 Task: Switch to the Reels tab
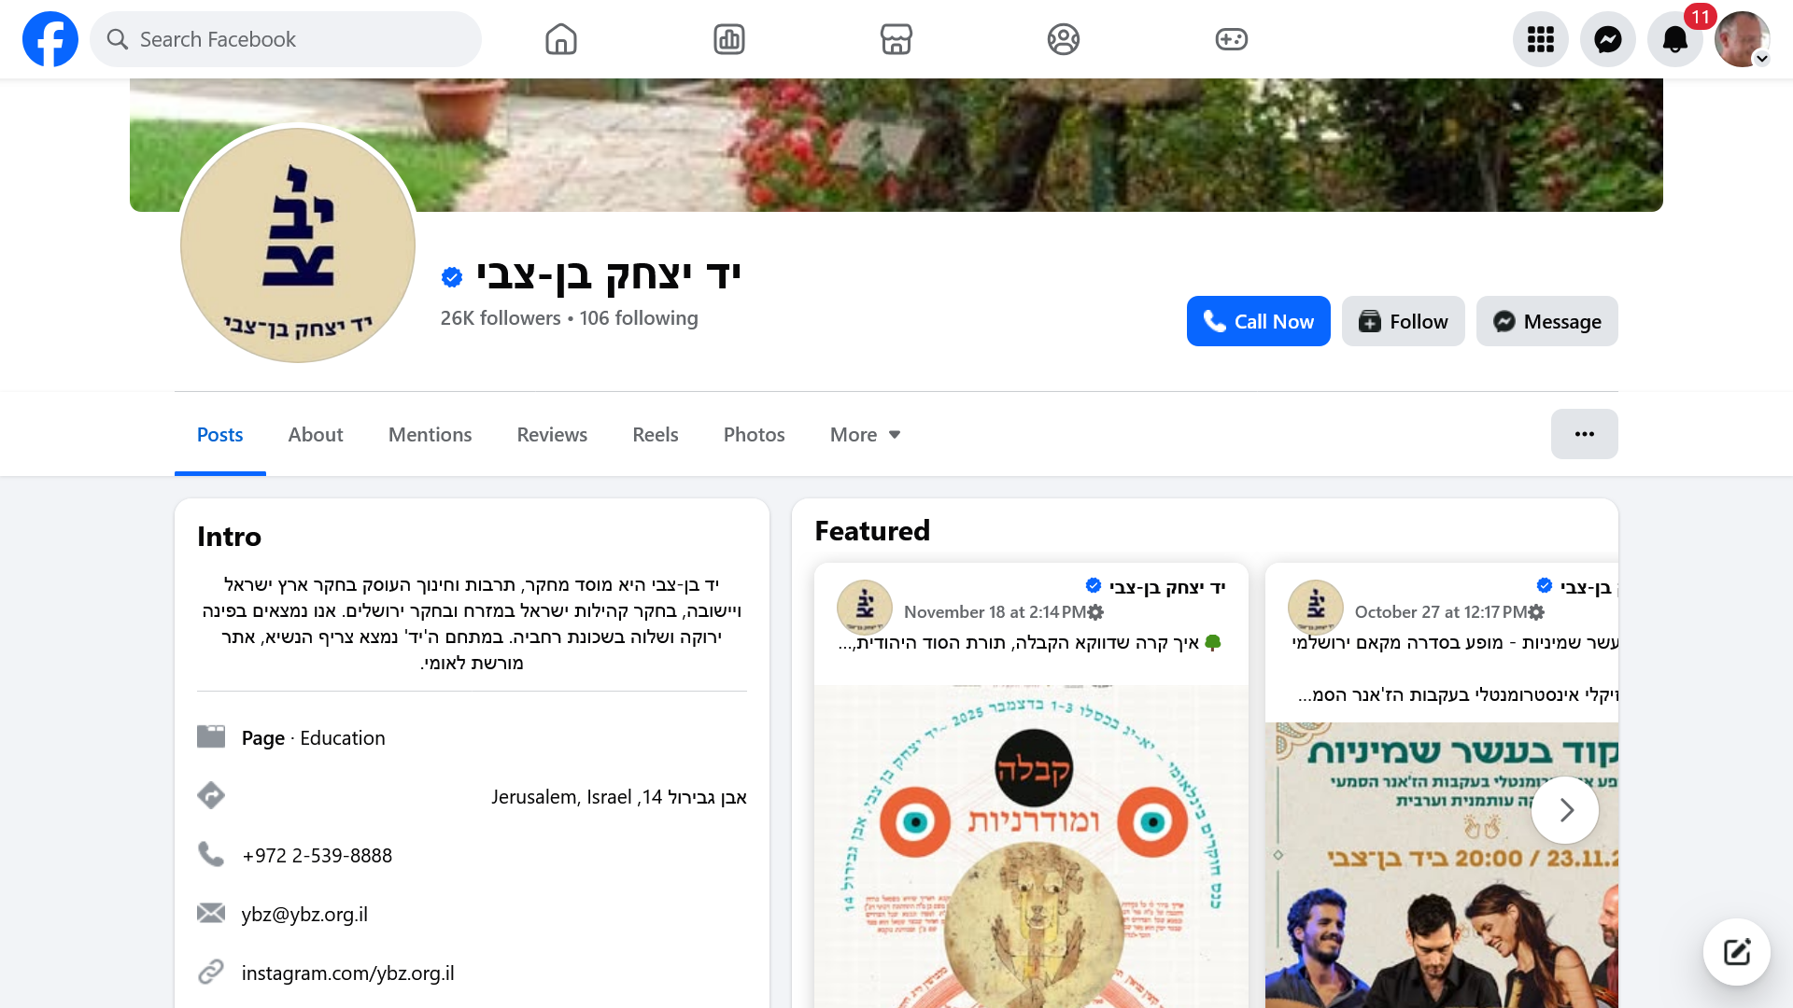coord(655,435)
